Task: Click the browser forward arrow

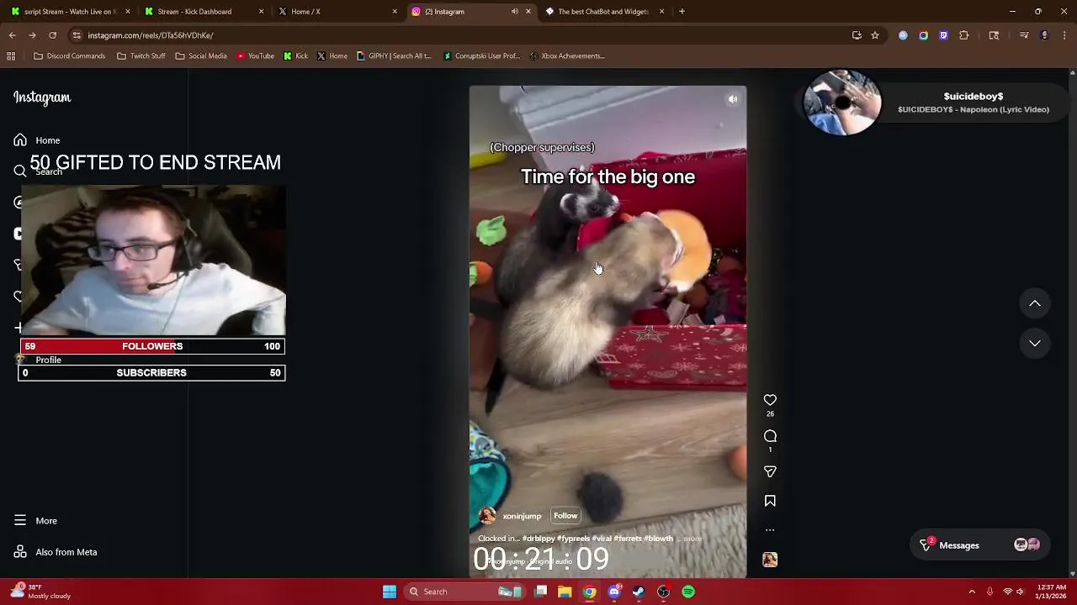Action: coord(32,35)
